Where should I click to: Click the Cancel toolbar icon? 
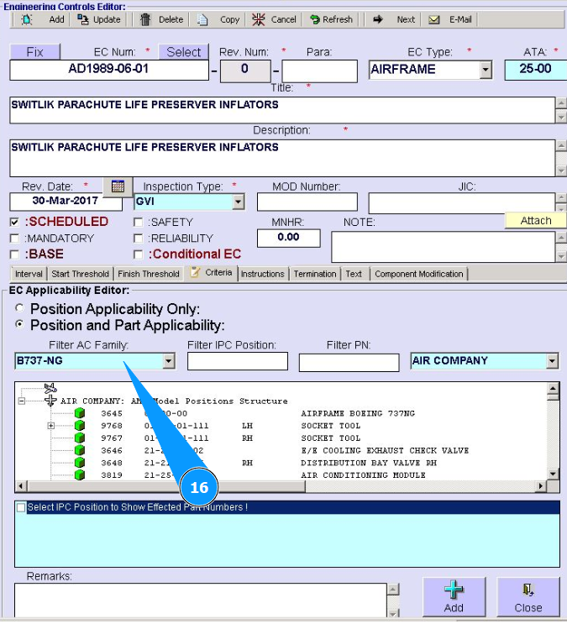[x=259, y=19]
